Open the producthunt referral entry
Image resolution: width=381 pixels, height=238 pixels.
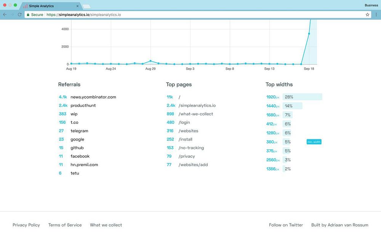pyautogui.click(x=83, y=105)
